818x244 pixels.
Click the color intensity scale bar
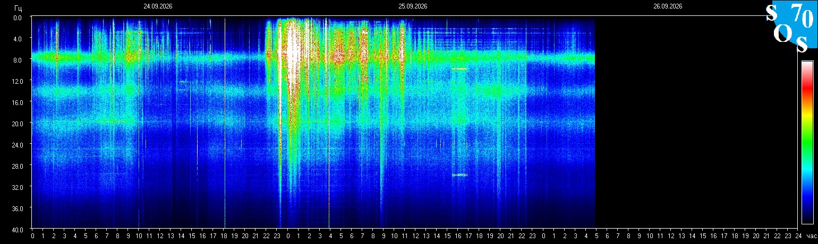[x=807, y=142]
